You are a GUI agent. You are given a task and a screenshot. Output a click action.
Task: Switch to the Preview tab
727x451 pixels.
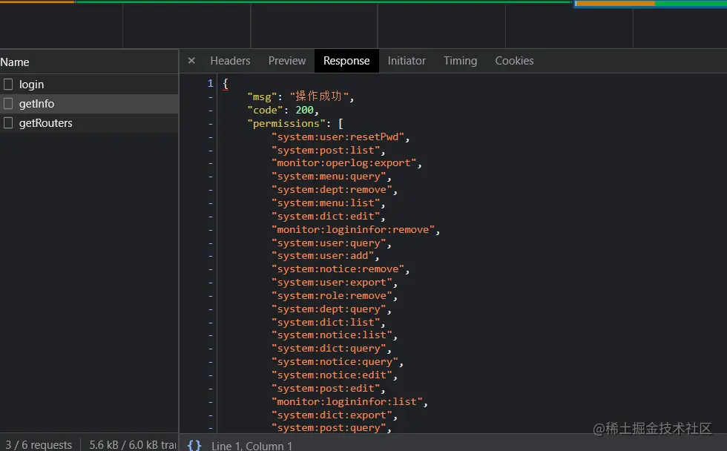coord(287,61)
